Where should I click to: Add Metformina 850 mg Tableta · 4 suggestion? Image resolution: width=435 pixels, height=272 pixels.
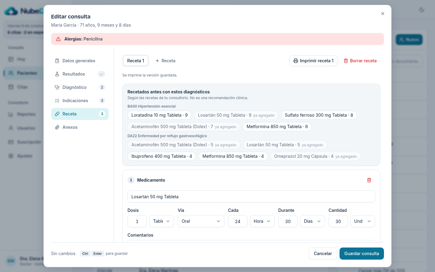coord(233,156)
